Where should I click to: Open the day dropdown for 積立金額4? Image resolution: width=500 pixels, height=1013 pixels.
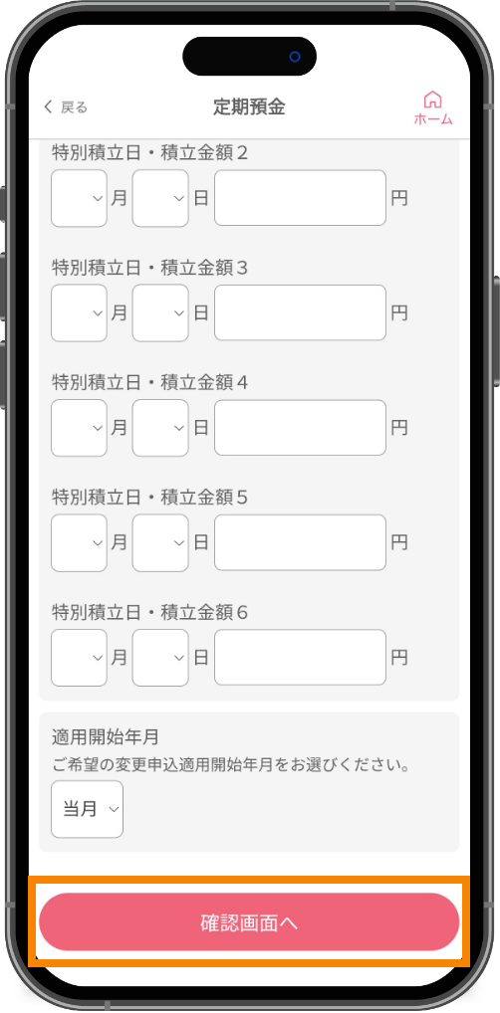pos(160,428)
